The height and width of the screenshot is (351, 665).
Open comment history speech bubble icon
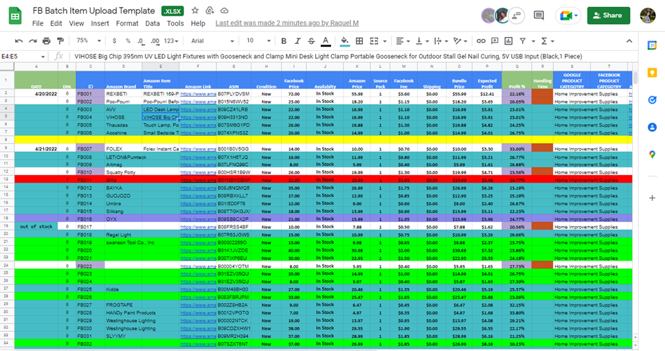[539, 16]
